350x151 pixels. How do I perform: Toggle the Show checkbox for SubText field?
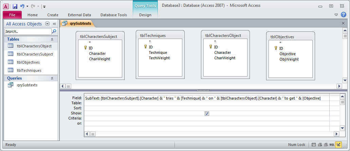point(207,113)
